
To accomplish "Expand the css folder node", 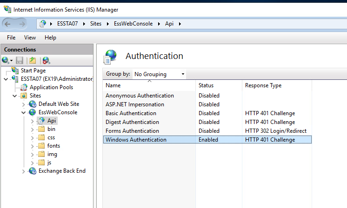I will point(32,138).
